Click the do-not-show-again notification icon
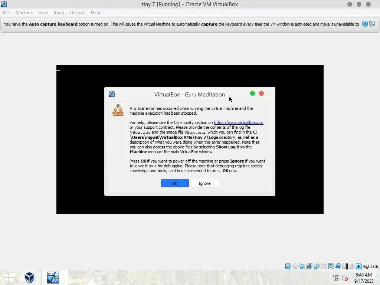The image size is (380, 285). tap(372, 24)
